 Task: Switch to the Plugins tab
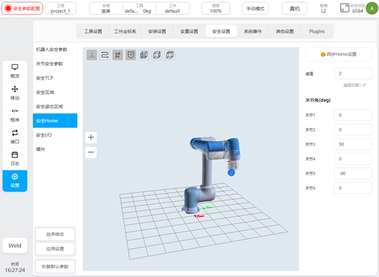[x=317, y=31]
